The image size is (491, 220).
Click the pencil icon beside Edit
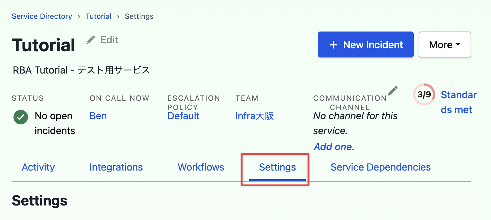click(x=91, y=40)
